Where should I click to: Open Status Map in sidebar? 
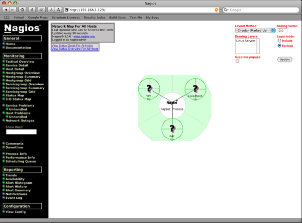click(x=15, y=96)
